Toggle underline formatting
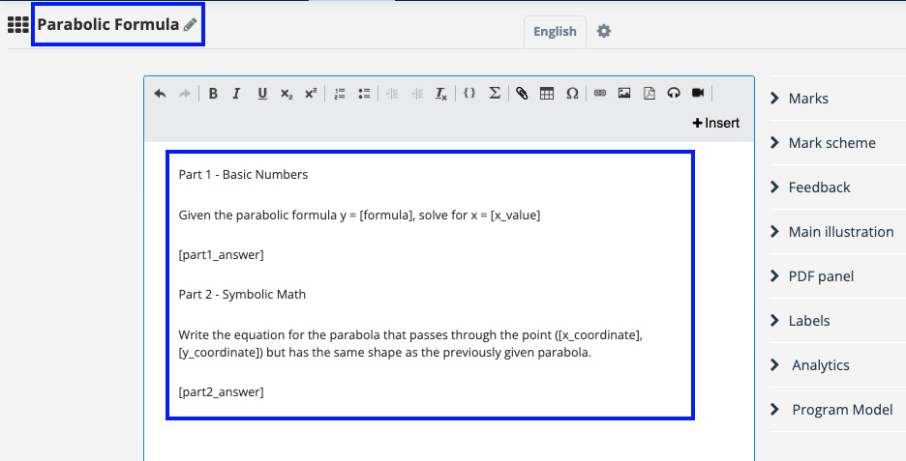The height and width of the screenshot is (461, 906). click(x=262, y=94)
